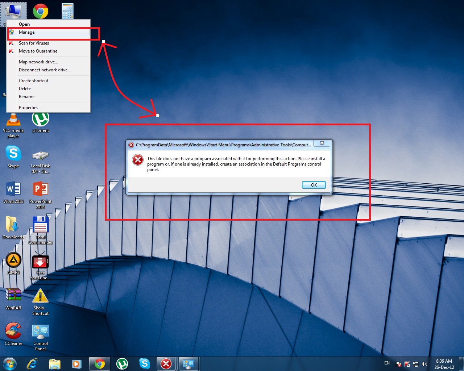The height and width of the screenshot is (371, 464).
Task: Select the Downloads folder desktop icon
Action: 13,228
